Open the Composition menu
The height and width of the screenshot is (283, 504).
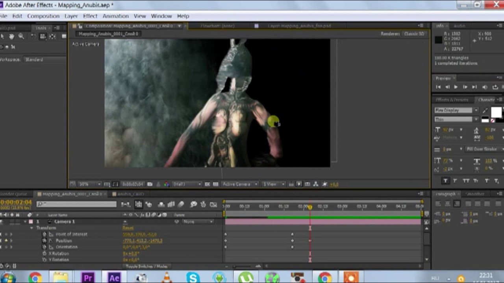pos(43,16)
